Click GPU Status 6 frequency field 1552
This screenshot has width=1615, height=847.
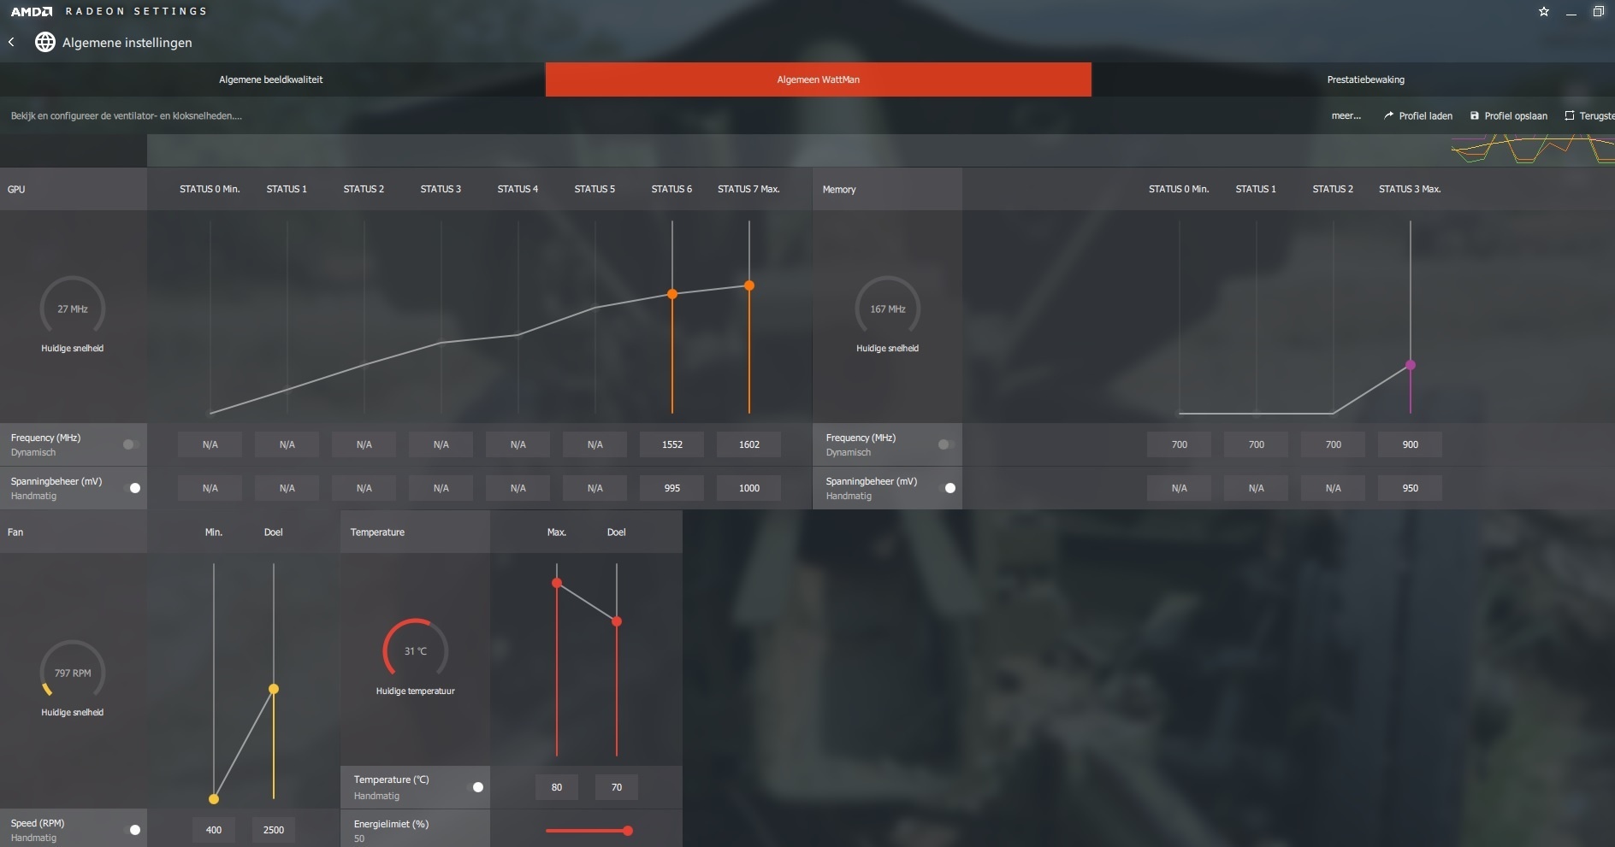[672, 444]
